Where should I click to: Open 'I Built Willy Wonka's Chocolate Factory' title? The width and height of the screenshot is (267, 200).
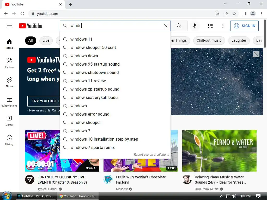[x=141, y=180]
